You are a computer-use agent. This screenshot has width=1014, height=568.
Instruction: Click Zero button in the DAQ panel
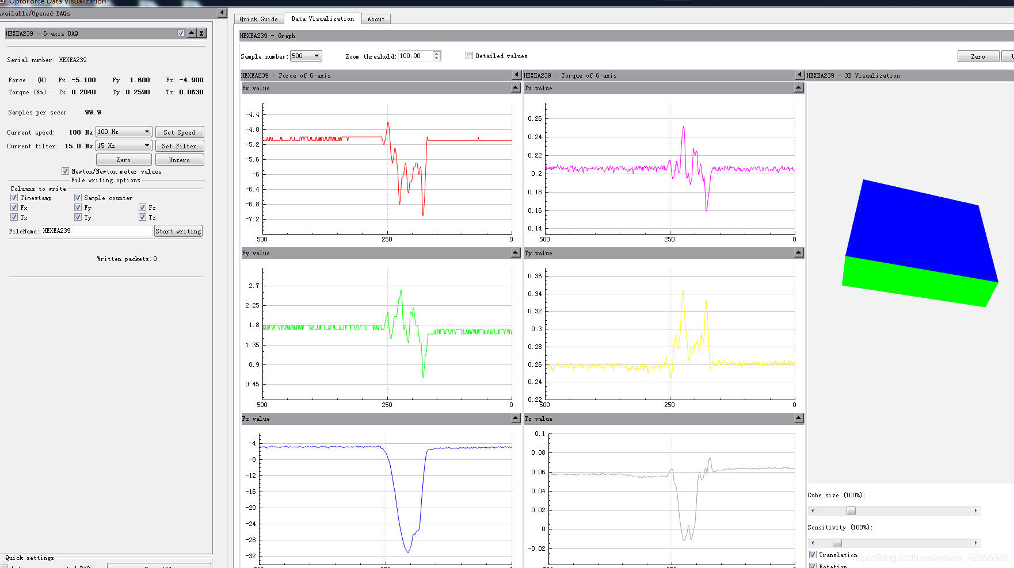point(124,160)
